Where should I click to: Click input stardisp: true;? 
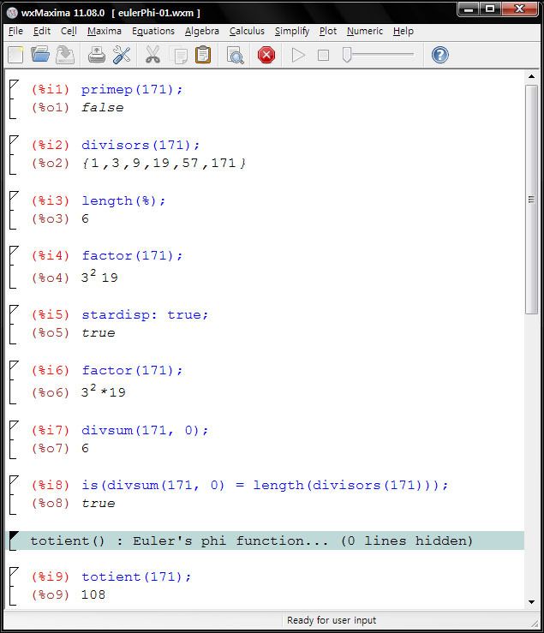tap(145, 315)
